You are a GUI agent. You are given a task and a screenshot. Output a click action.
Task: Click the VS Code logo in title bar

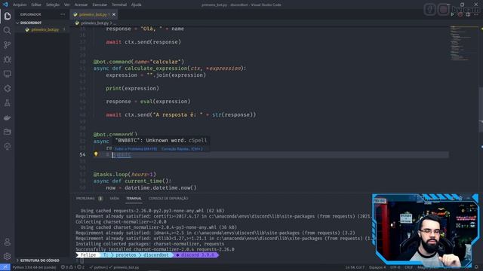pos(5,5)
